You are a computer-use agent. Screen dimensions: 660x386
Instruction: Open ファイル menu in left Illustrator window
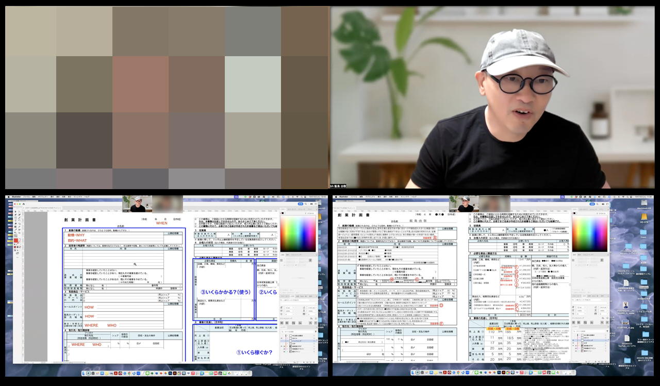[x=26, y=197]
